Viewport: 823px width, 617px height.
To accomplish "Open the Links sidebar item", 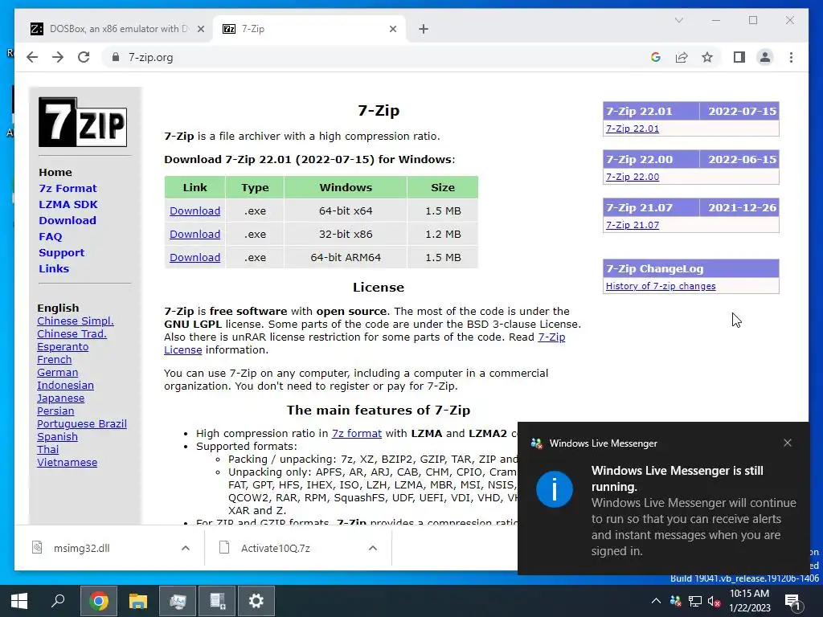I will (x=54, y=268).
